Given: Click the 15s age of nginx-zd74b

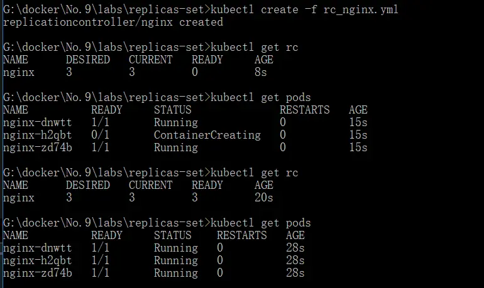Looking at the screenshot, I should (358, 147).
